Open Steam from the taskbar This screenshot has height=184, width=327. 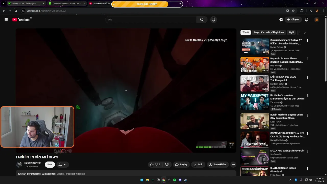tap(185, 180)
